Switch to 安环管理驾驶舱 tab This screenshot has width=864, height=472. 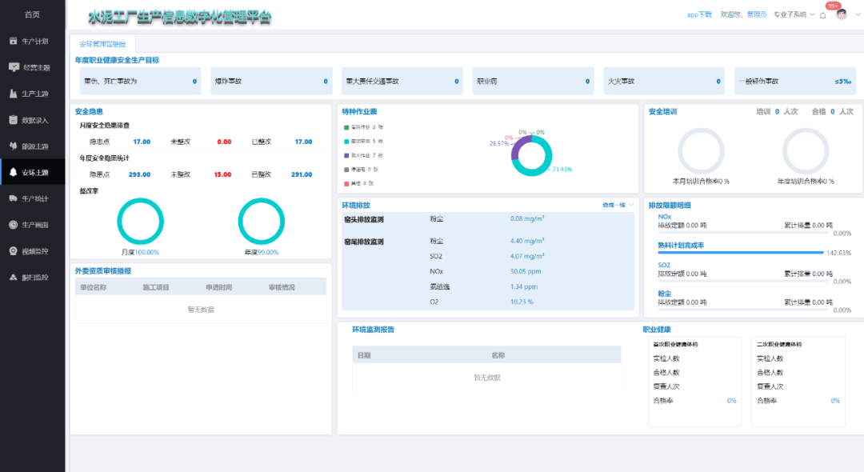[x=102, y=44]
